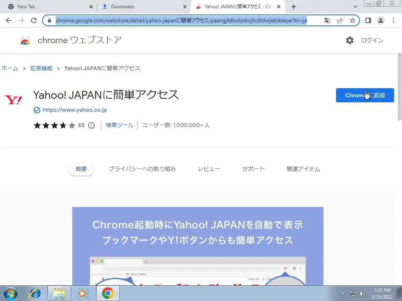This screenshot has height=301, width=402.
Task: Open Windows Media Player in taskbar
Action: pos(83,293)
